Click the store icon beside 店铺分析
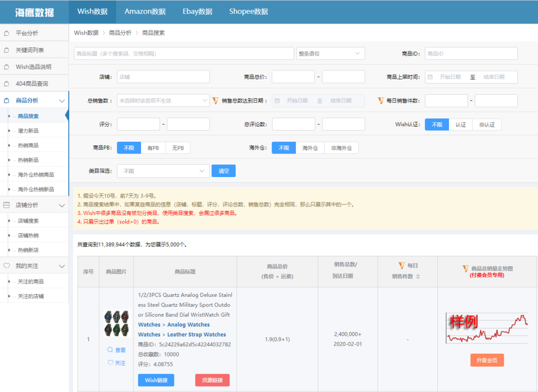538x392 pixels. coord(6,205)
